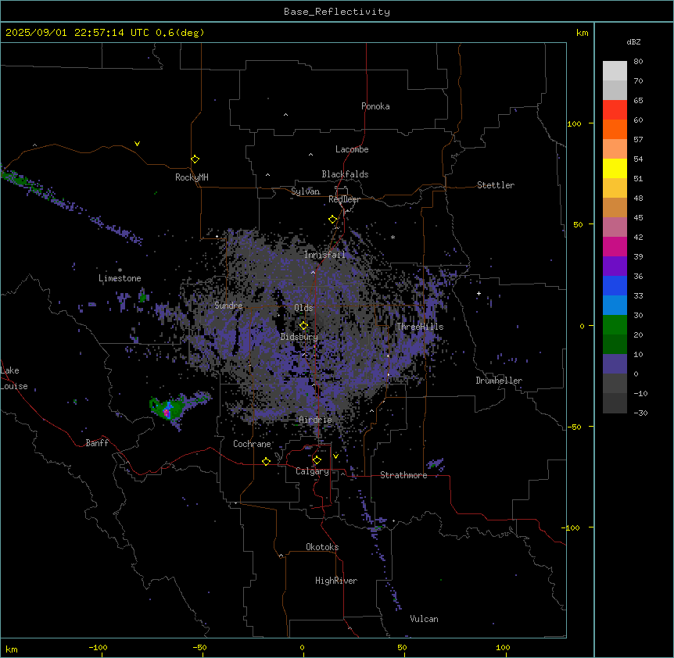Click the Ponoka city label

(375, 106)
